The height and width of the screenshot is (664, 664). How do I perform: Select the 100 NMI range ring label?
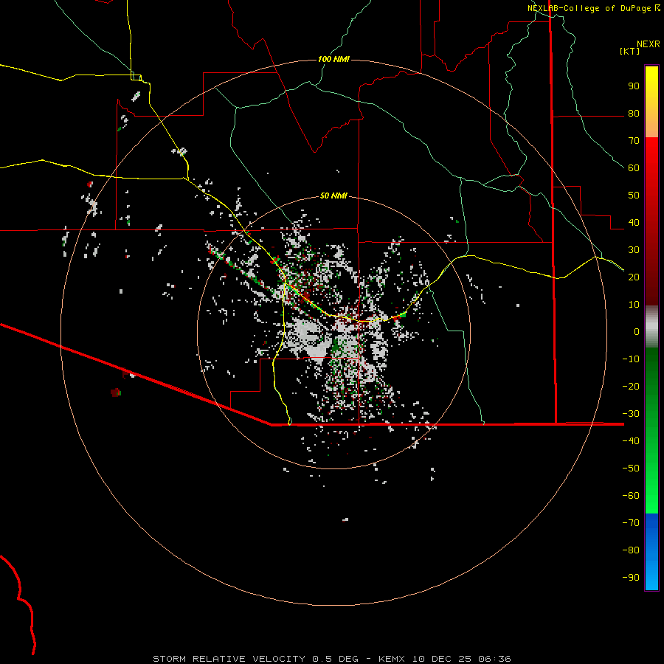(x=333, y=59)
